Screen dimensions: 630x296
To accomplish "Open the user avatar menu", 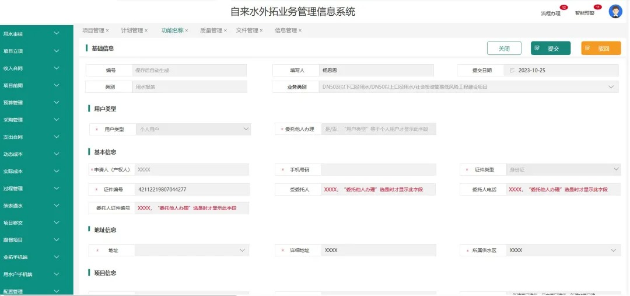I will pos(615,12).
